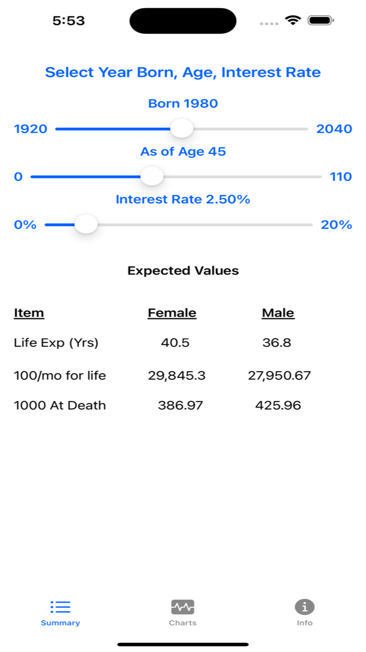Image resolution: width=366 pixels, height=652 pixels.
Task: Select the female life expectancy value 40.5
Action: [174, 343]
